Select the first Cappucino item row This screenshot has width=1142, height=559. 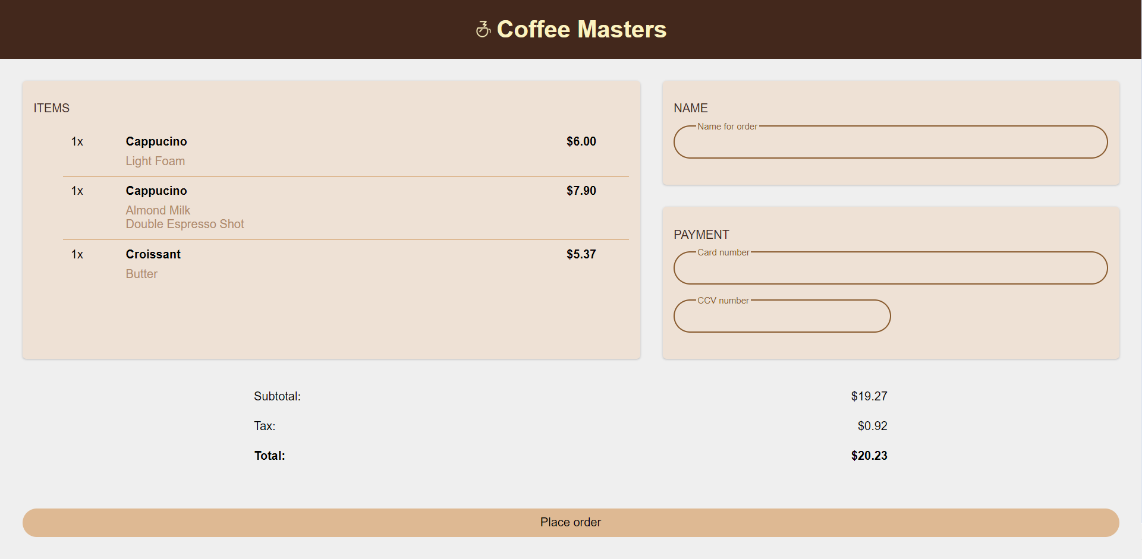(x=156, y=141)
